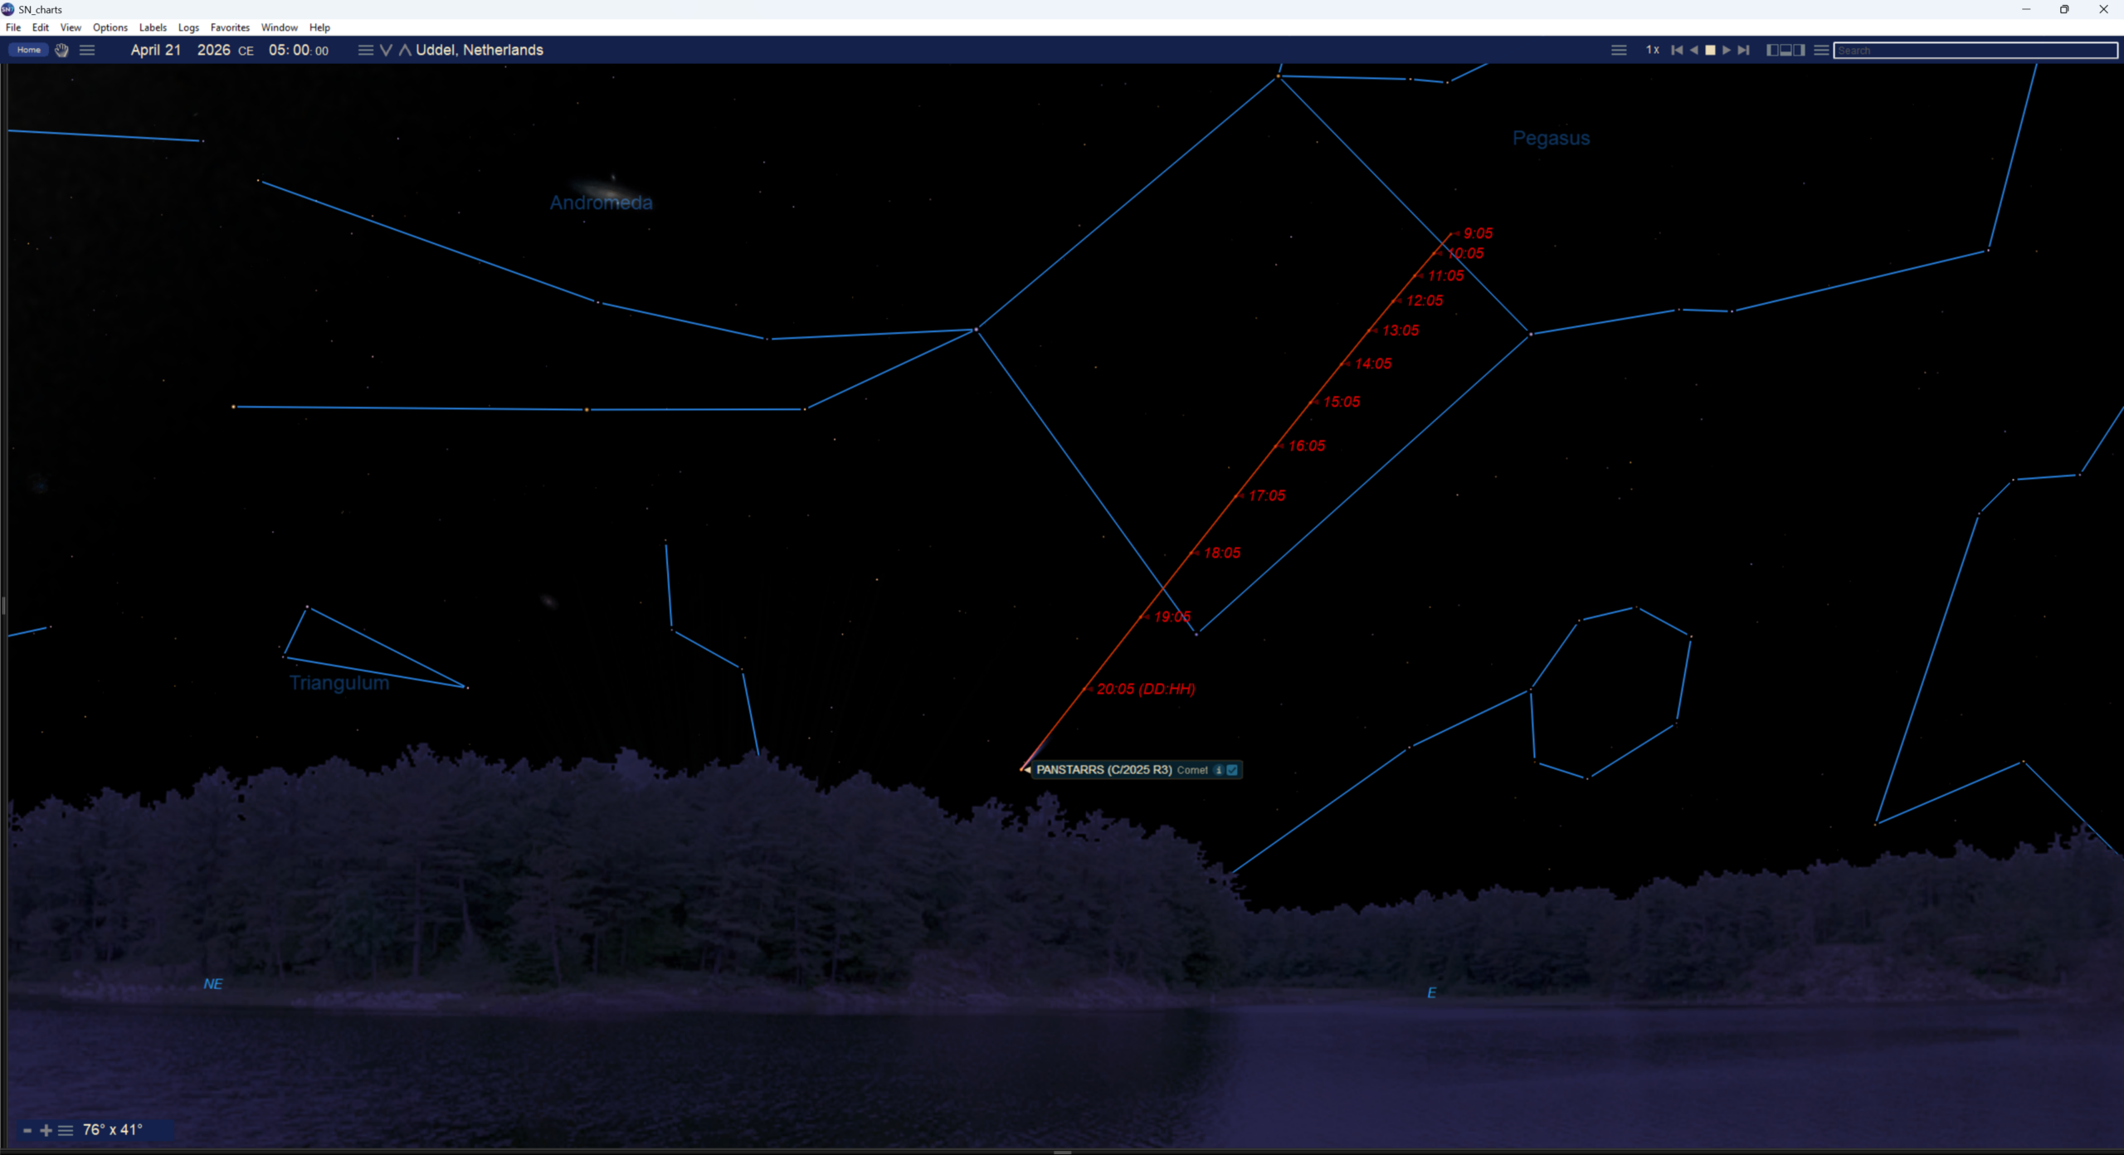
Task: Zoom in with the plus icon
Action: click(46, 1130)
